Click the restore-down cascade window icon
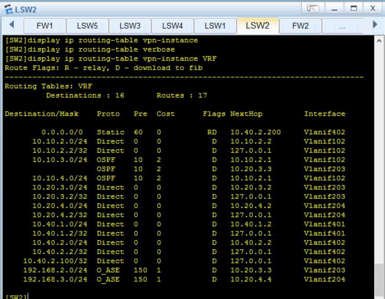The width and height of the screenshot is (385, 299). (x=313, y=8)
